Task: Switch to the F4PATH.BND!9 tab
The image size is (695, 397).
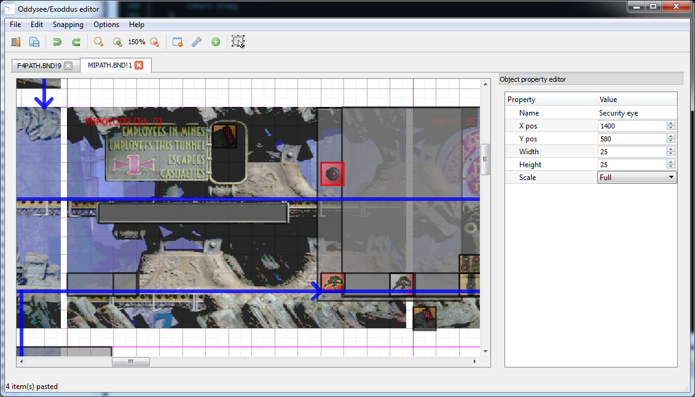Action: (39, 66)
